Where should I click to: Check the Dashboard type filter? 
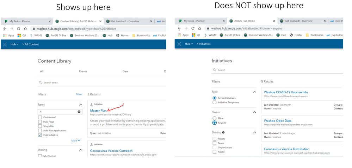coord(40,117)
